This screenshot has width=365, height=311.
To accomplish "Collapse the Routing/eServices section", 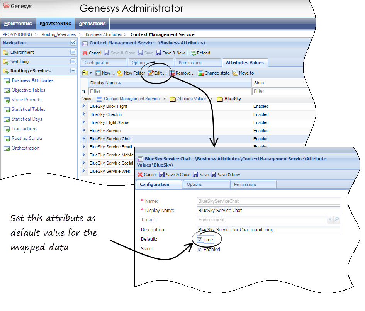I will (73, 71).
